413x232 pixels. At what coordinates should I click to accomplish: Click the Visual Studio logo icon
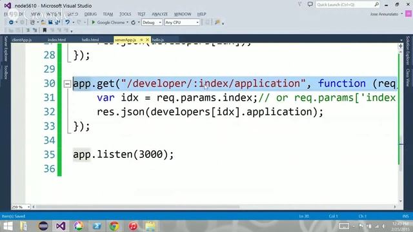[x=8, y=6]
